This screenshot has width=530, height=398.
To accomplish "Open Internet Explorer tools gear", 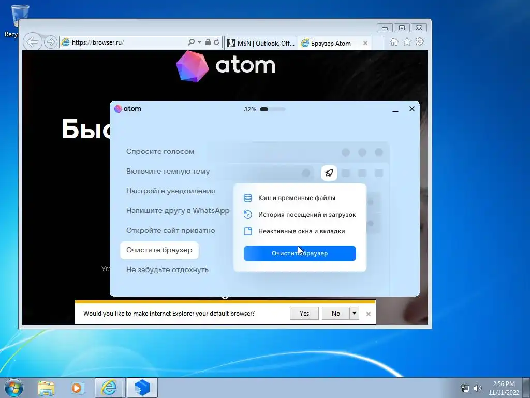I will pyautogui.click(x=420, y=42).
